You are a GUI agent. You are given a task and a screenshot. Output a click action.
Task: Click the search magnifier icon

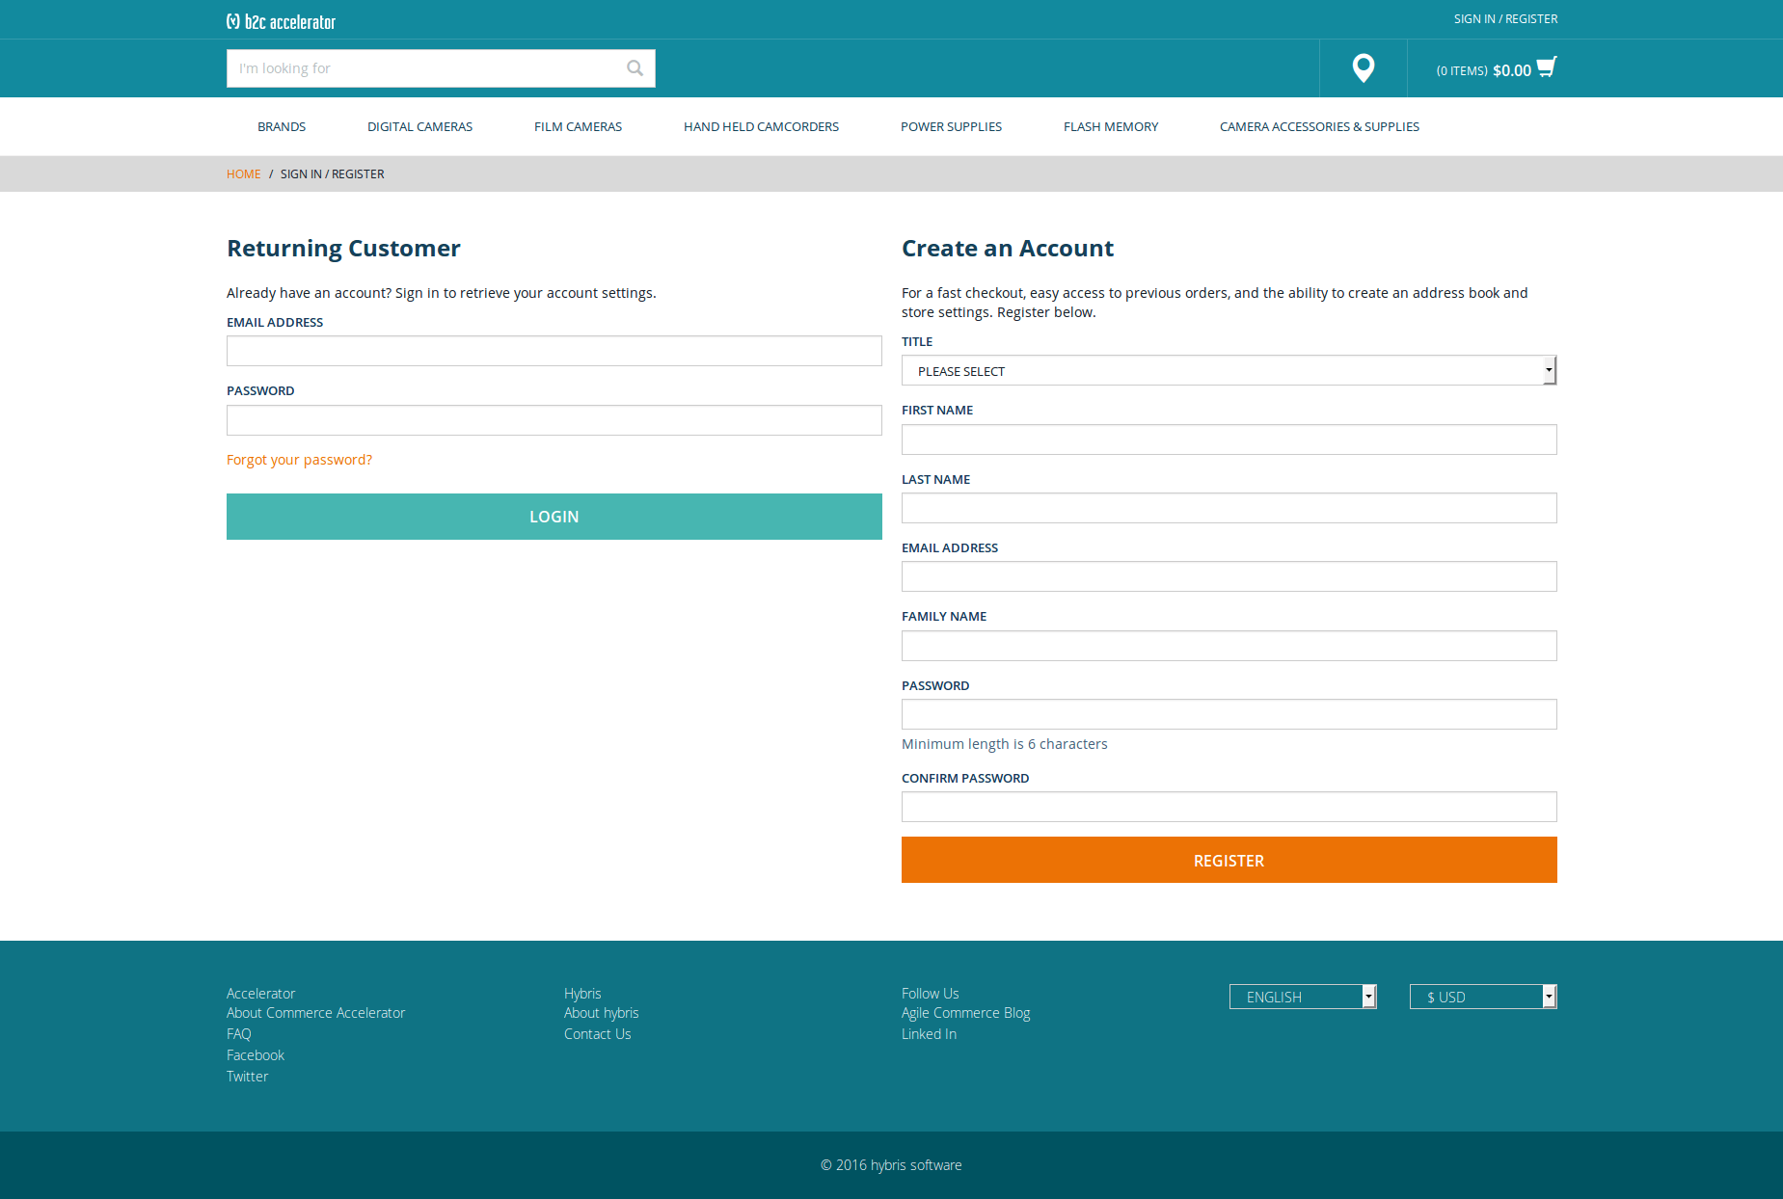tap(635, 67)
